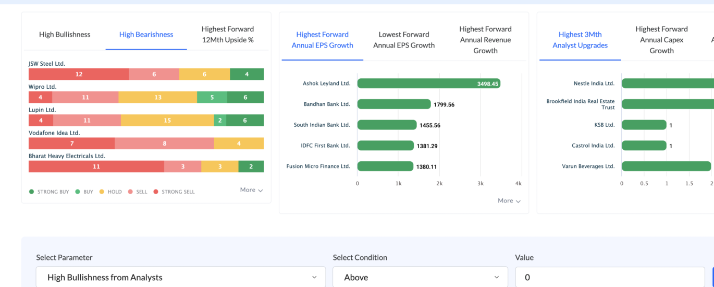Click the Varun Beverages Ltd. bar

[667, 166]
